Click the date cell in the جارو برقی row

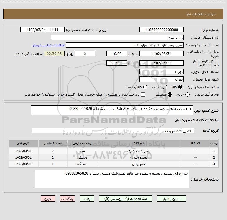(x=23, y=164)
